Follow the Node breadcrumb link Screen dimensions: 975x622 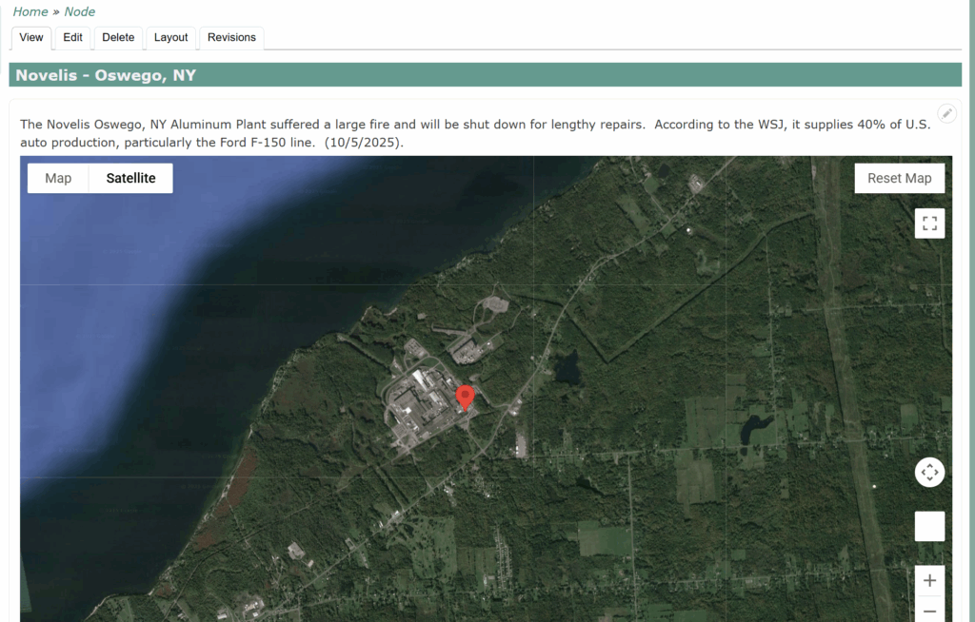[80, 11]
